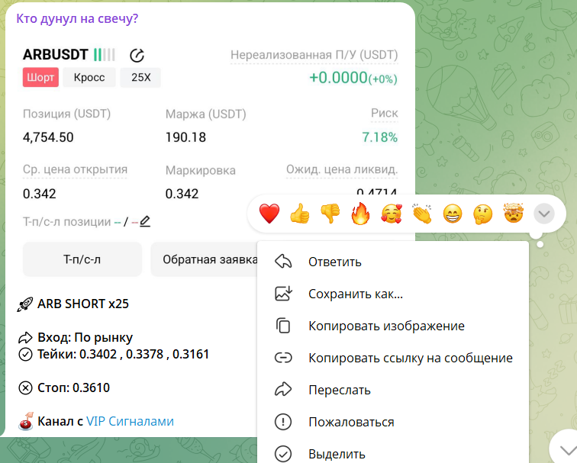Expand the full emoji reactions list

tap(544, 214)
